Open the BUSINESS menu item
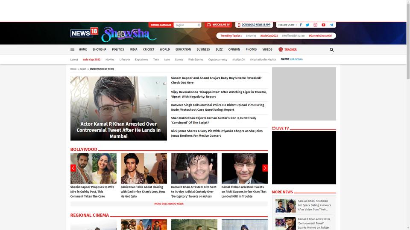410x230 pixels. 203,49
